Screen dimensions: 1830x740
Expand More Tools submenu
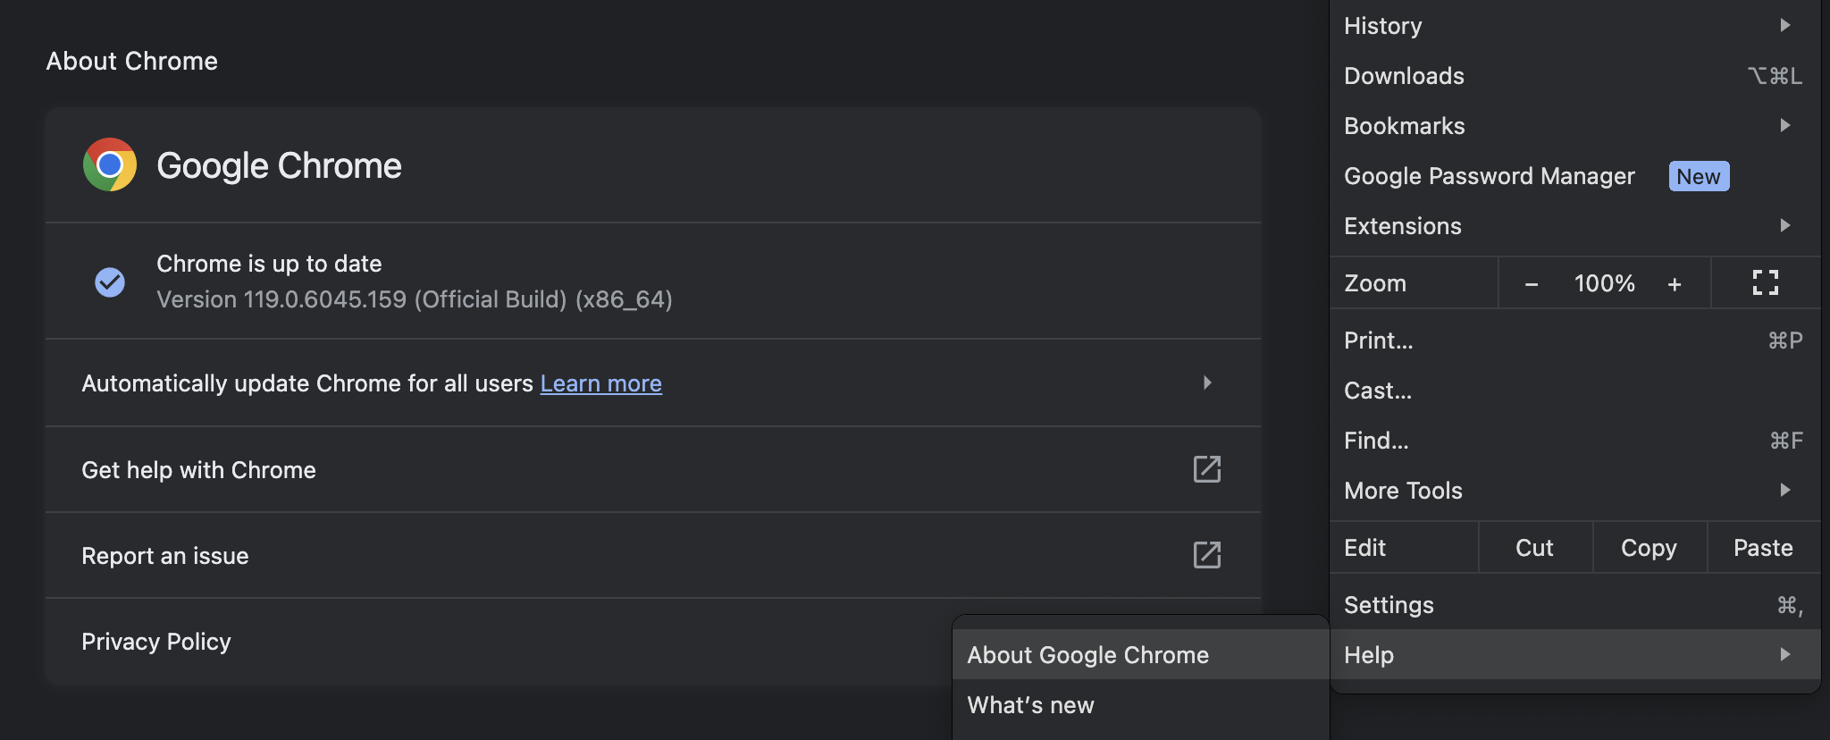click(1784, 491)
